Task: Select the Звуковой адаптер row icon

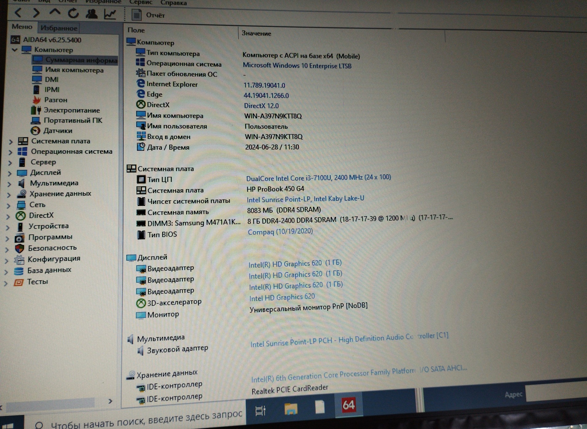Action: click(140, 350)
